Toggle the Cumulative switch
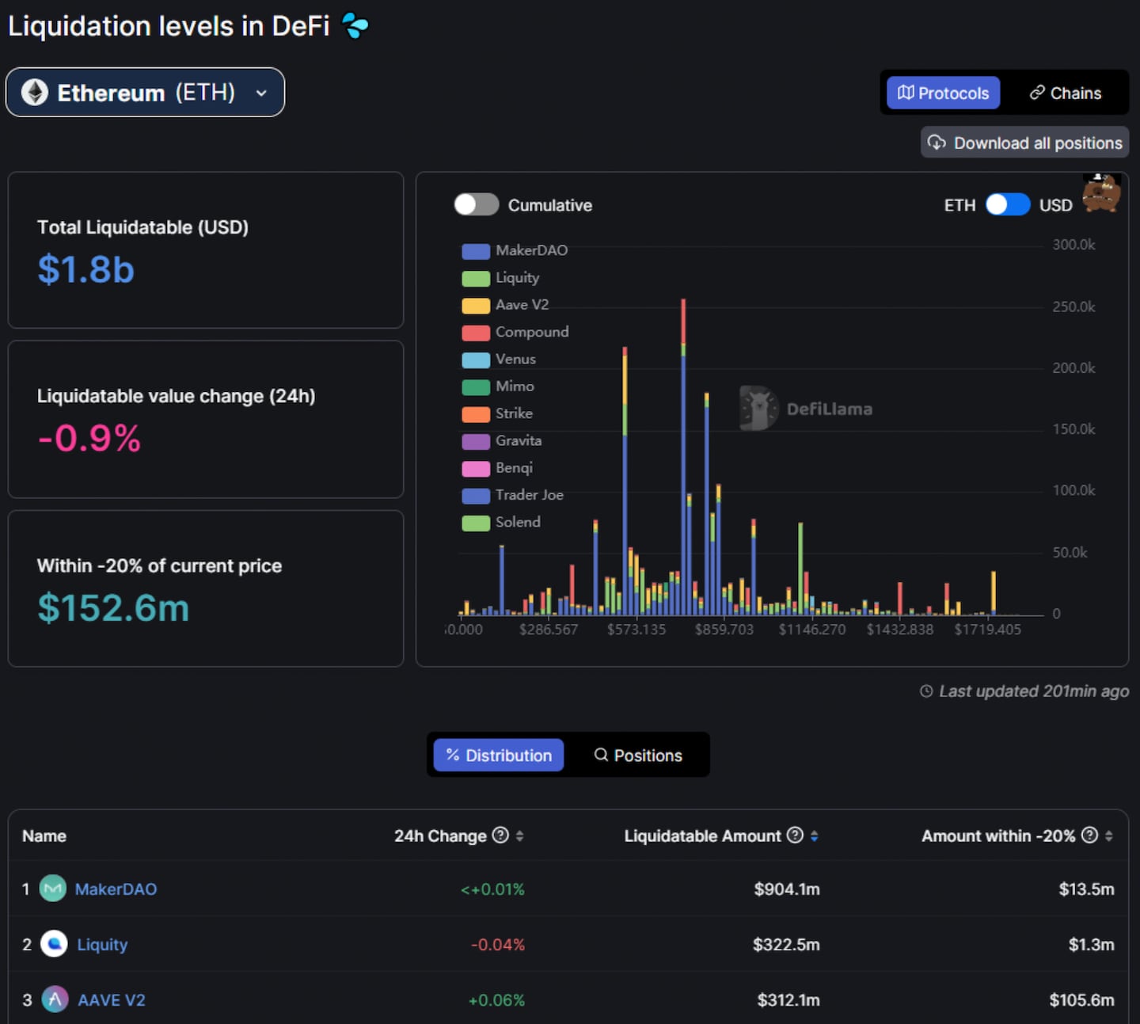1140x1024 pixels. pyautogui.click(x=477, y=204)
